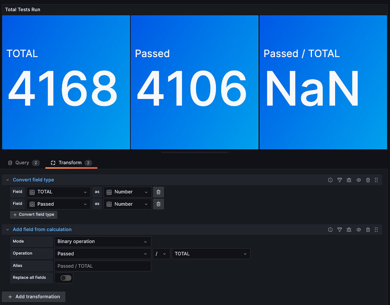The width and height of the screenshot is (390, 305).
Task: Collapse the Add field from calculation section
Action: (x=7, y=230)
